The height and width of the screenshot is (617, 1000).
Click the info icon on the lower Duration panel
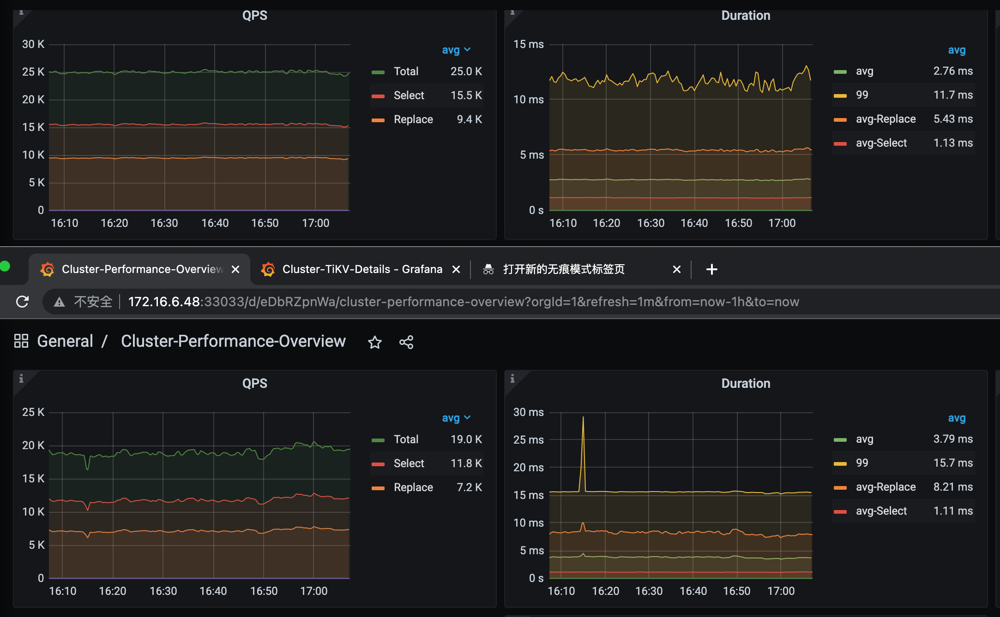513,379
